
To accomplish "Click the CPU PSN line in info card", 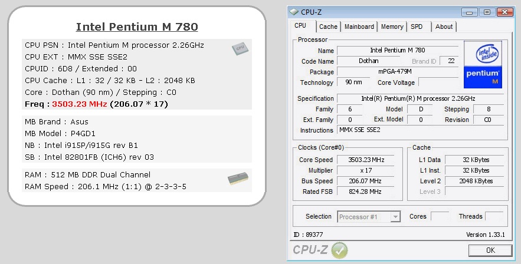I will [114, 45].
